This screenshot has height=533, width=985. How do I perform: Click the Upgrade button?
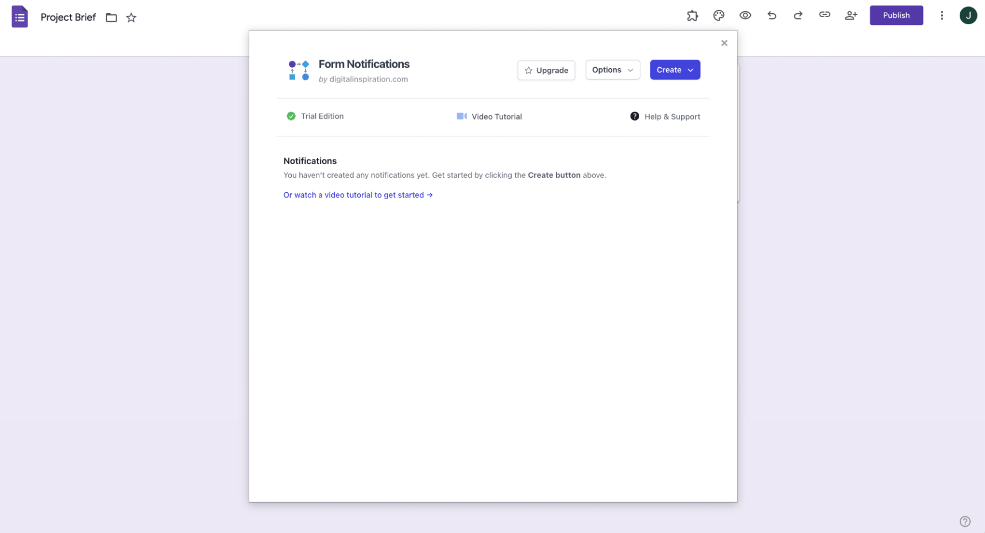coord(546,71)
